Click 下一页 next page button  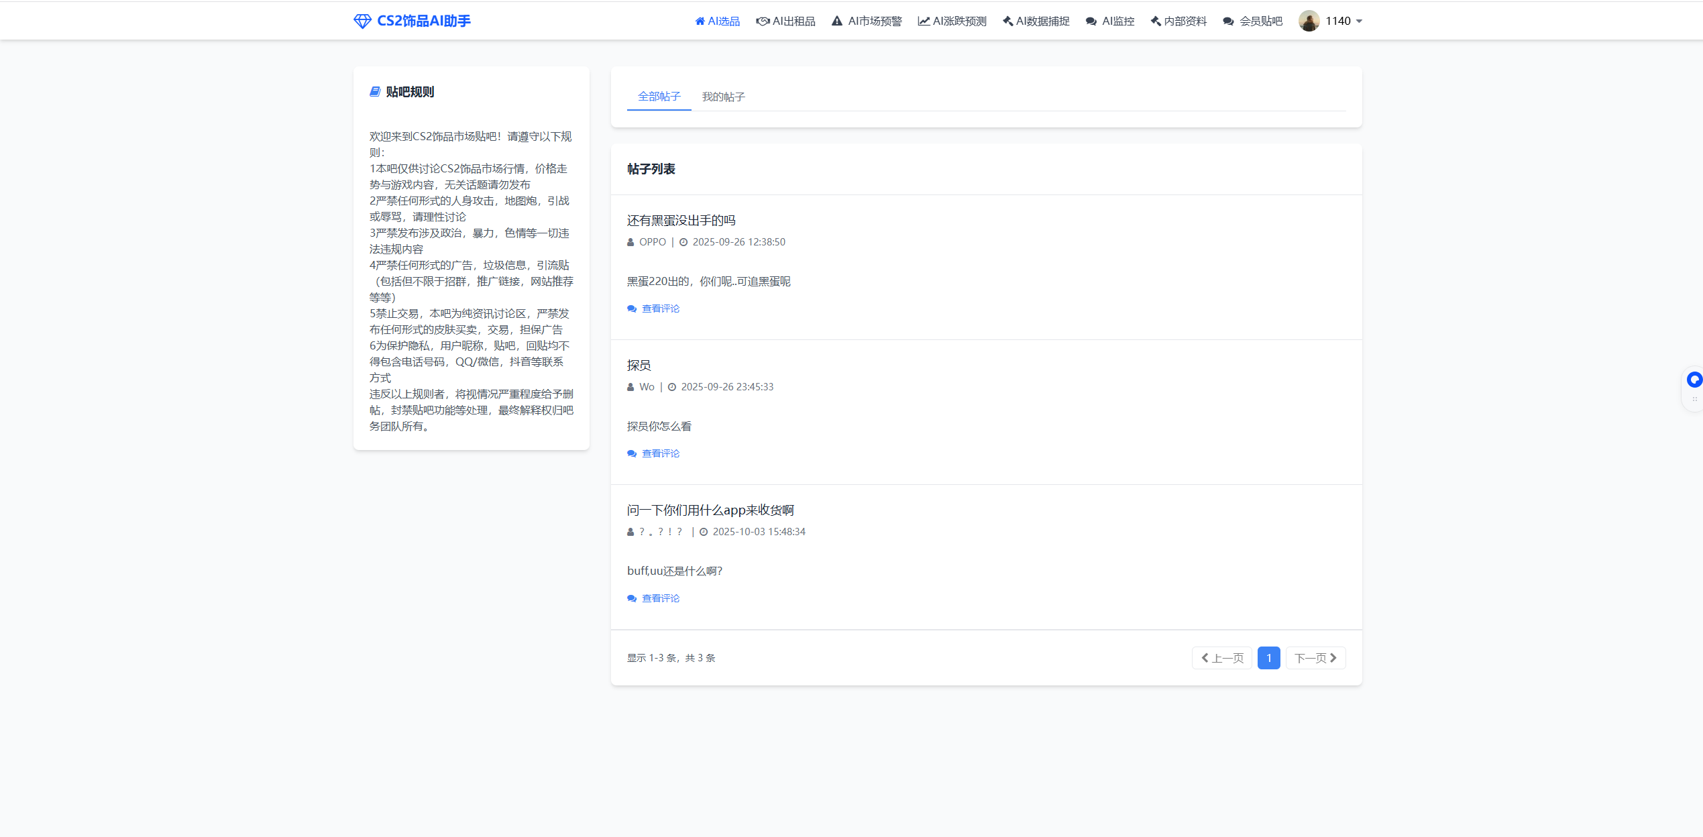coord(1315,658)
